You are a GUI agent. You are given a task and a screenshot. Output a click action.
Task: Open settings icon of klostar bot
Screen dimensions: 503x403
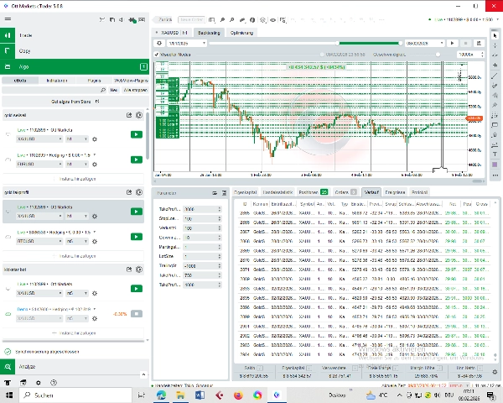(x=139, y=270)
